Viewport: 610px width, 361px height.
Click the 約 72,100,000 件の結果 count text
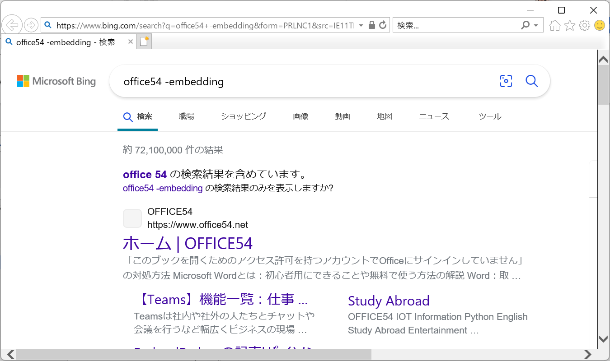[x=173, y=150]
